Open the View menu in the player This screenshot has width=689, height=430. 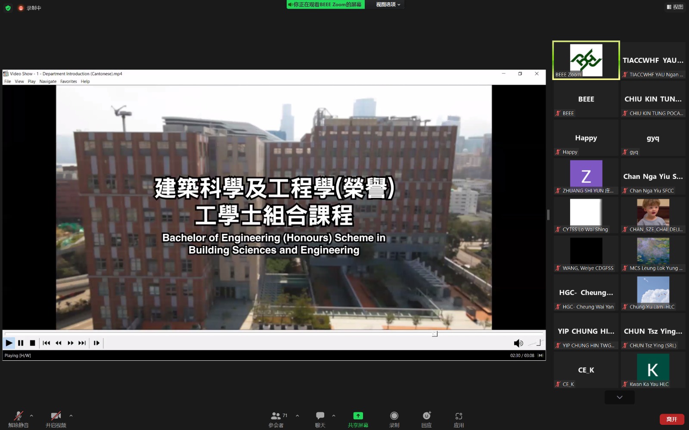click(x=19, y=81)
